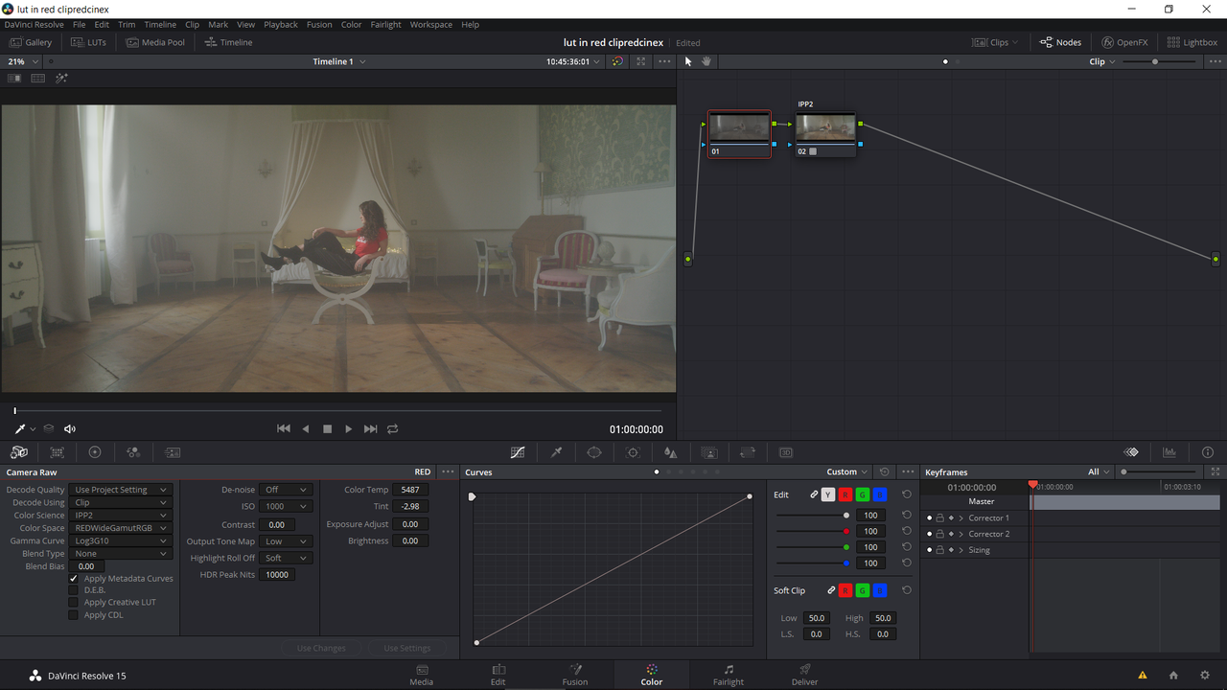Open the Tracker palette icon
This screenshot has width=1227, height=690.
pyautogui.click(x=633, y=452)
